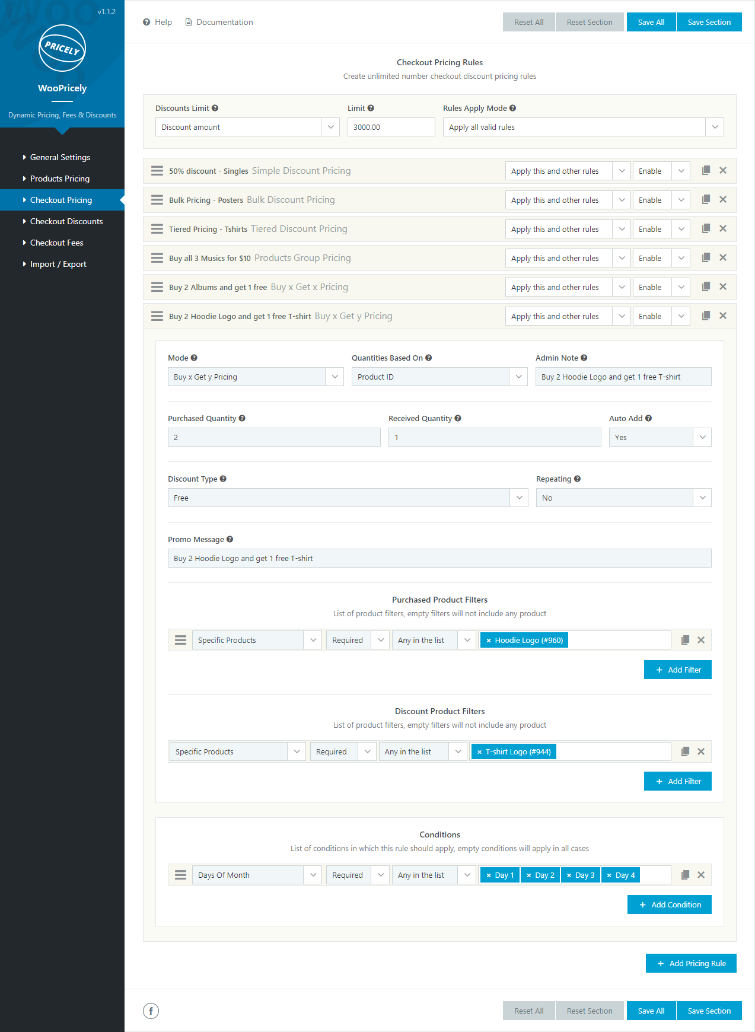Screen dimensions: 755x1032
Task: Remove the Buy all 3 Musics rule
Action: [723, 258]
